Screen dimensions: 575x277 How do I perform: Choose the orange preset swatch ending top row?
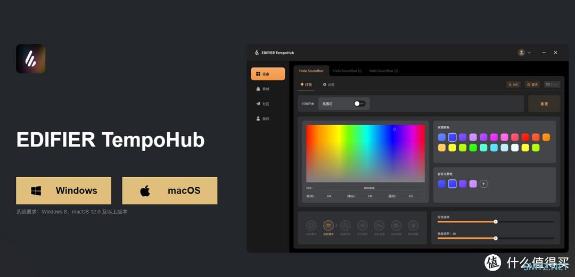point(546,137)
